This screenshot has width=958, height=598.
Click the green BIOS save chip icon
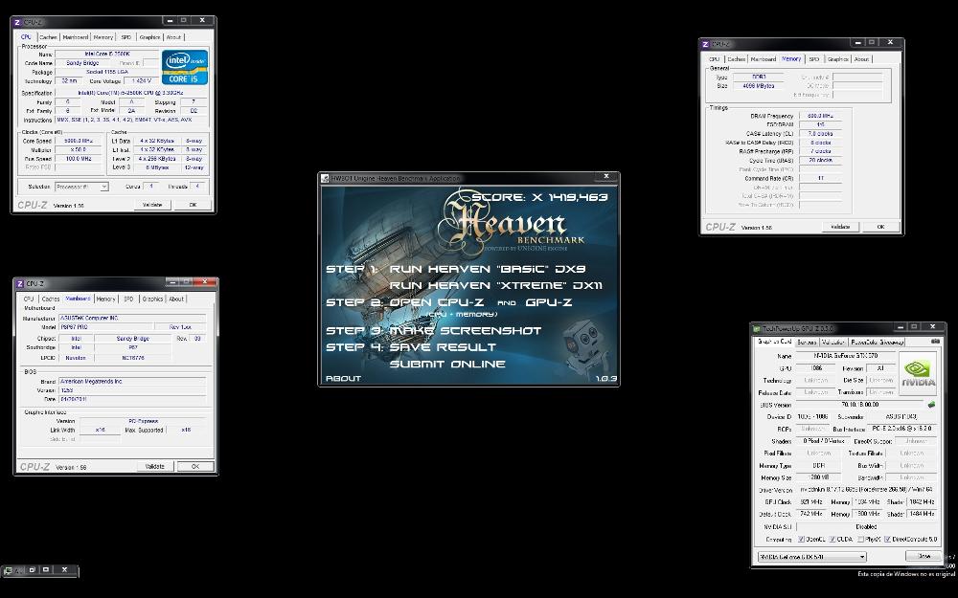pos(931,404)
